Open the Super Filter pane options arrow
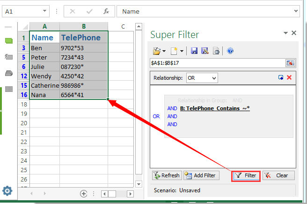The image size is (307, 204). coord(285,33)
